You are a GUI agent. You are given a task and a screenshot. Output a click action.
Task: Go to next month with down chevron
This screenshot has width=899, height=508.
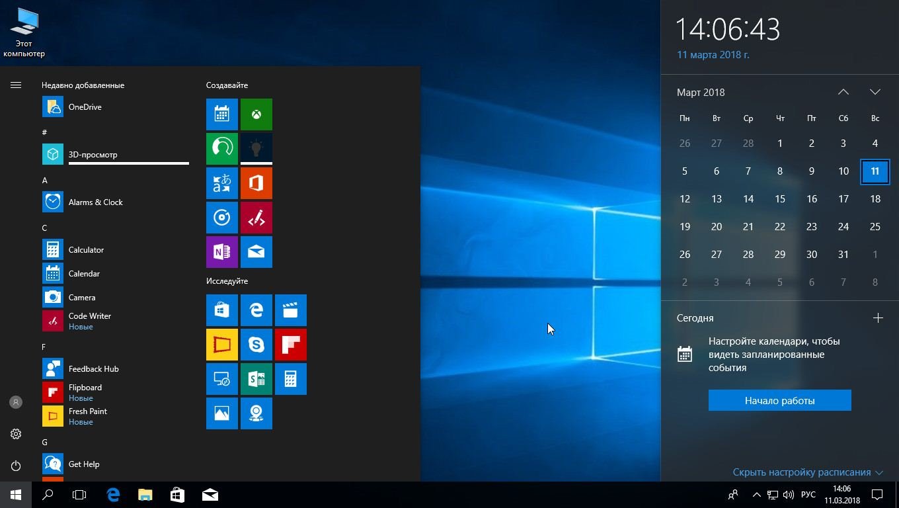[x=875, y=92]
